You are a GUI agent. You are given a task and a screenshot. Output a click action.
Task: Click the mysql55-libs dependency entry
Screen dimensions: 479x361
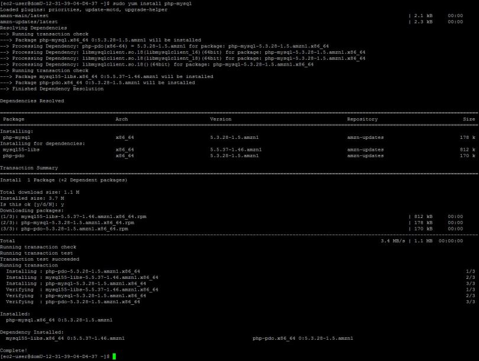[x=22, y=149]
